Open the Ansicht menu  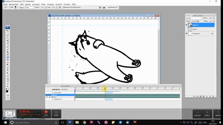coord(59,5)
